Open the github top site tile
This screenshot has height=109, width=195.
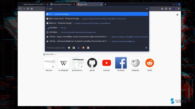tap(92, 64)
